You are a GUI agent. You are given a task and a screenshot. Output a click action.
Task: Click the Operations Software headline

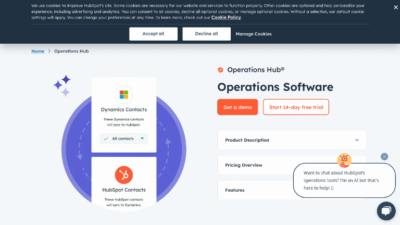click(275, 87)
